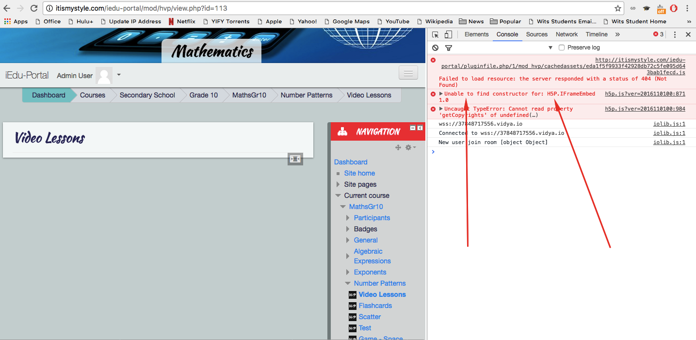Image resolution: width=696 pixels, height=340 pixels.
Task: Open the Wikipedia bookmark
Action: click(x=435, y=21)
